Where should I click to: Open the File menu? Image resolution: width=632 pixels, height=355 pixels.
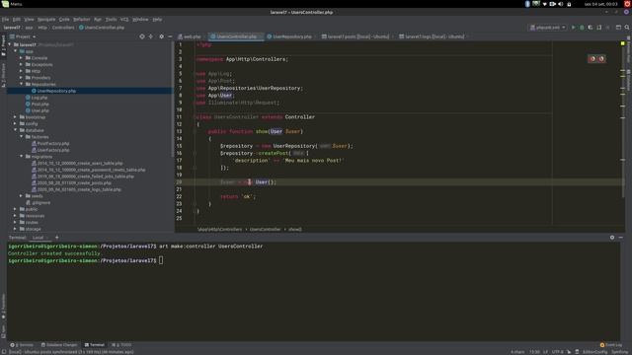point(5,20)
